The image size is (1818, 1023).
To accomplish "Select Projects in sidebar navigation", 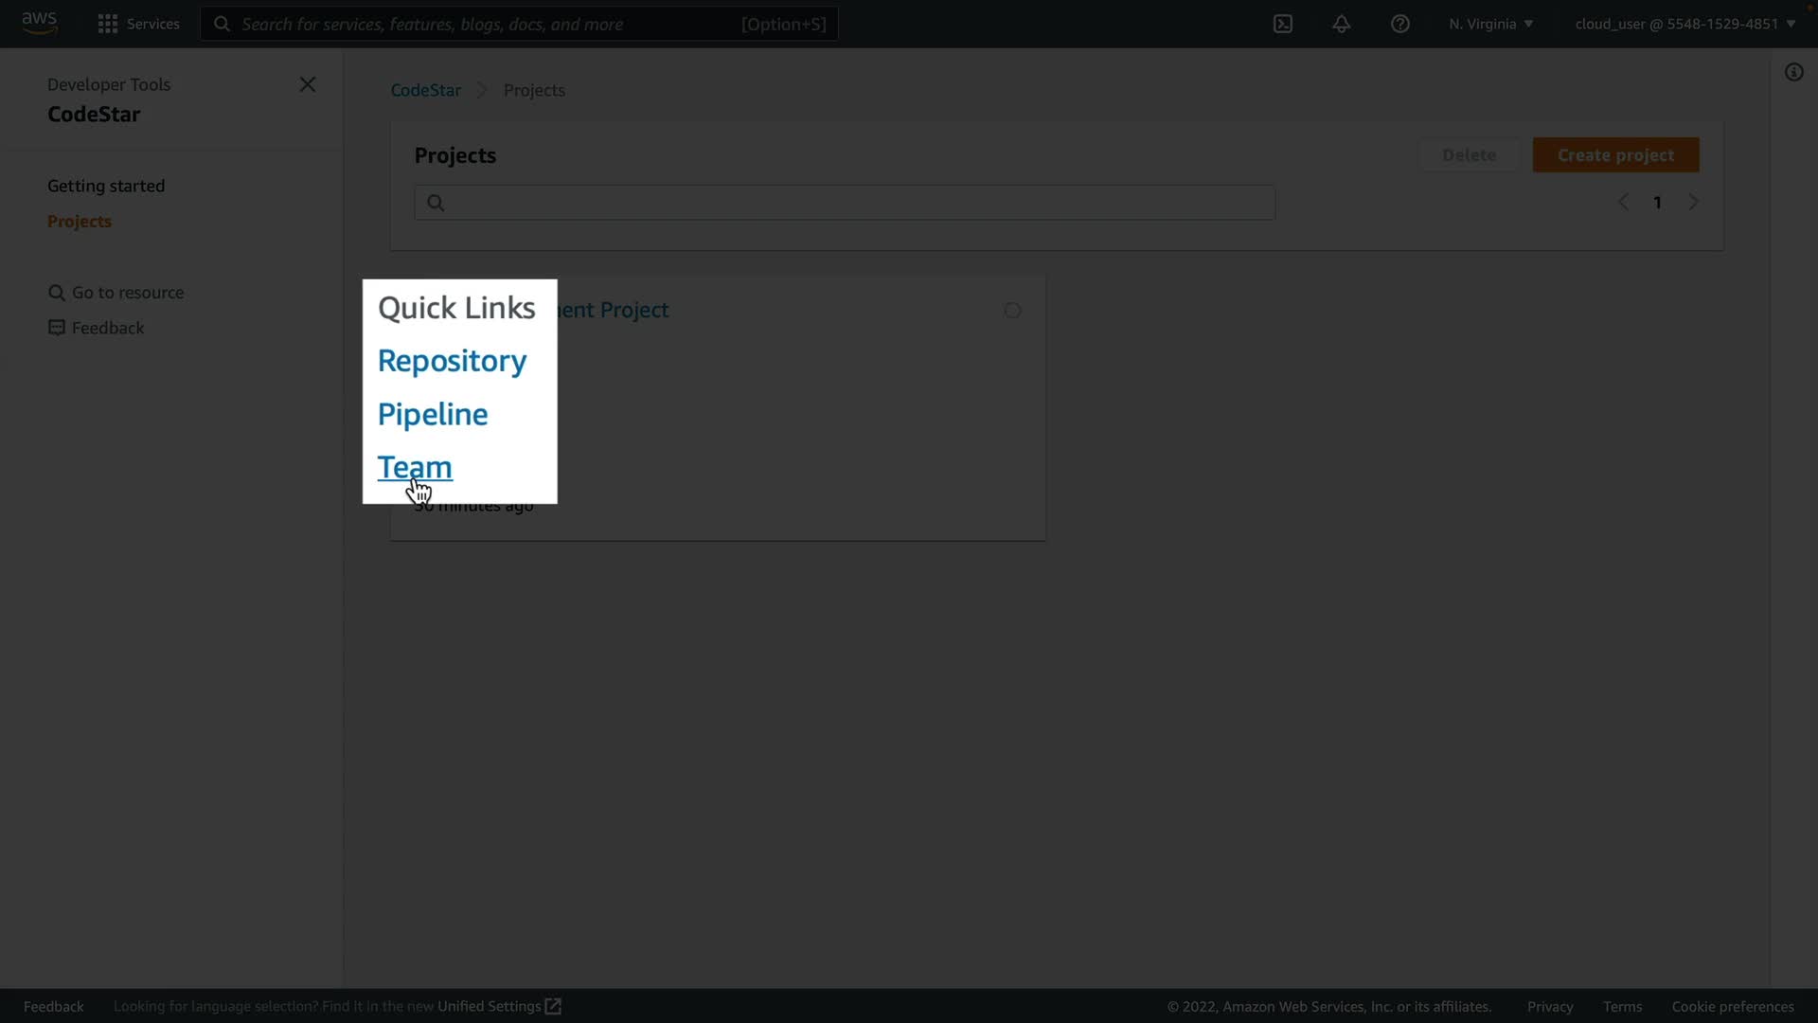I will [80, 221].
